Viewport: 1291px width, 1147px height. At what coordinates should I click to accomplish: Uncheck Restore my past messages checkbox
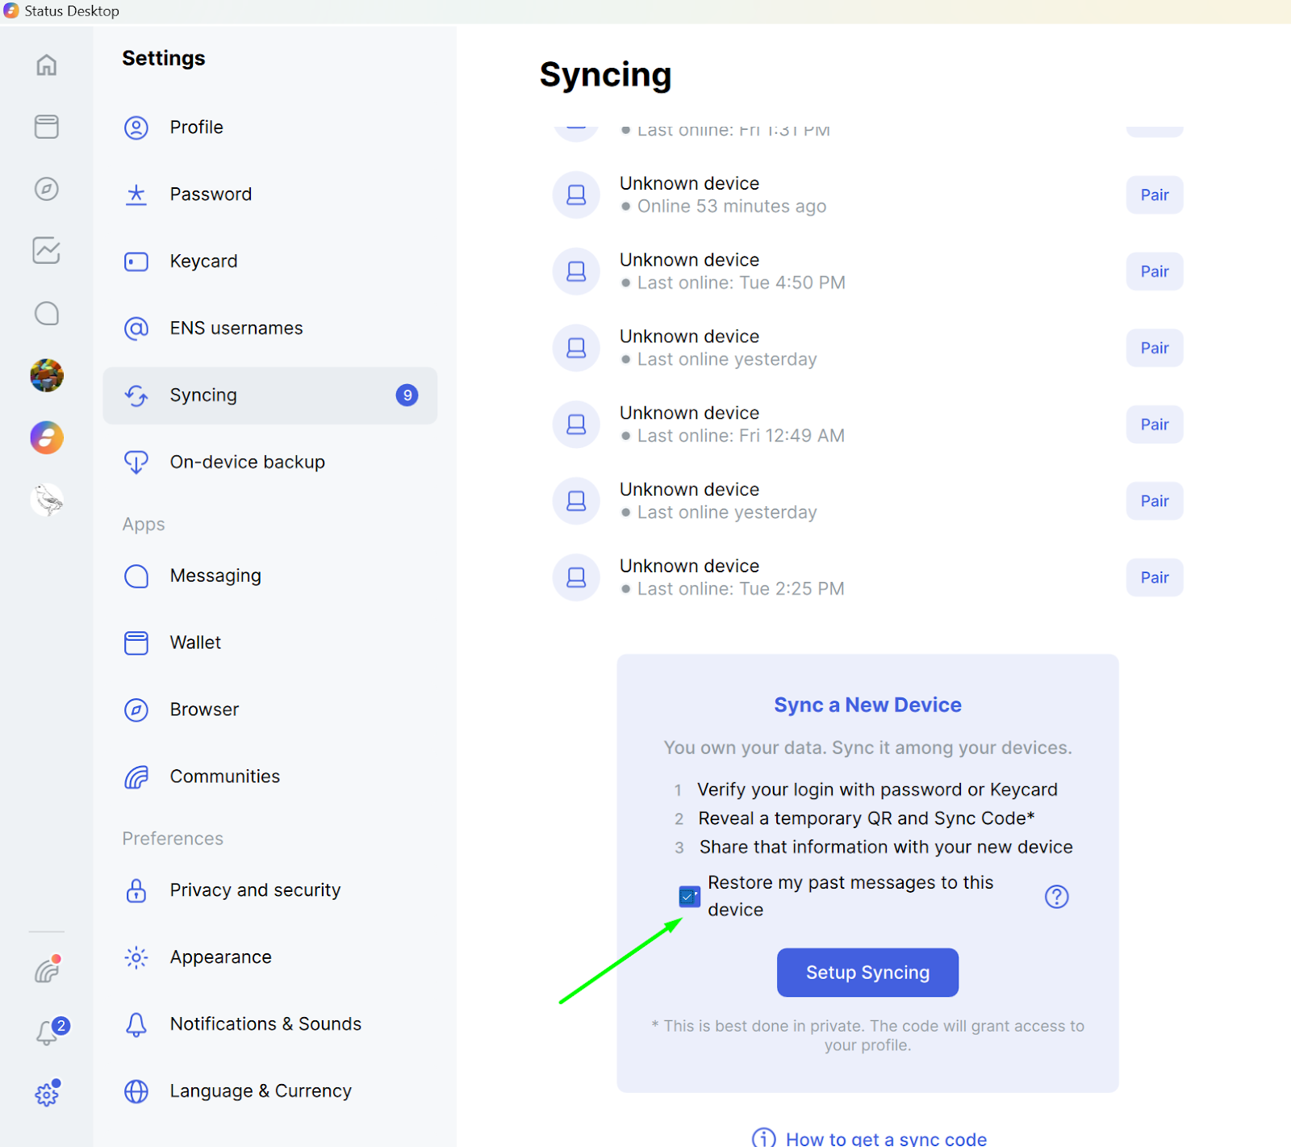[689, 897]
